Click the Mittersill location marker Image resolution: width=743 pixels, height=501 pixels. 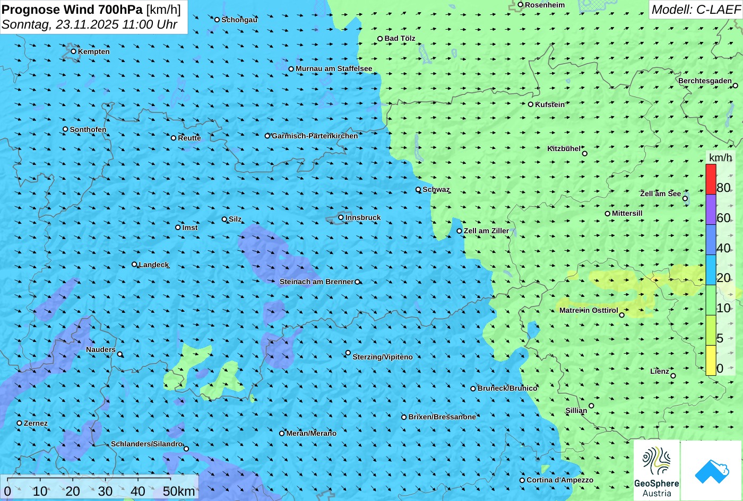tap(608, 214)
